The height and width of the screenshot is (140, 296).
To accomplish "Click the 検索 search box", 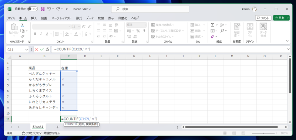I will point(150,9).
